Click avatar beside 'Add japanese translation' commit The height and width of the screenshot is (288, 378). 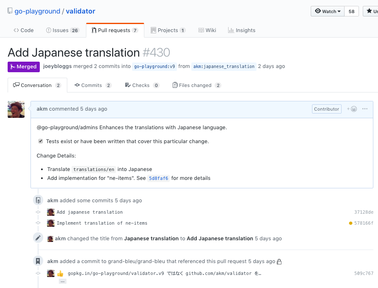tap(51, 212)
